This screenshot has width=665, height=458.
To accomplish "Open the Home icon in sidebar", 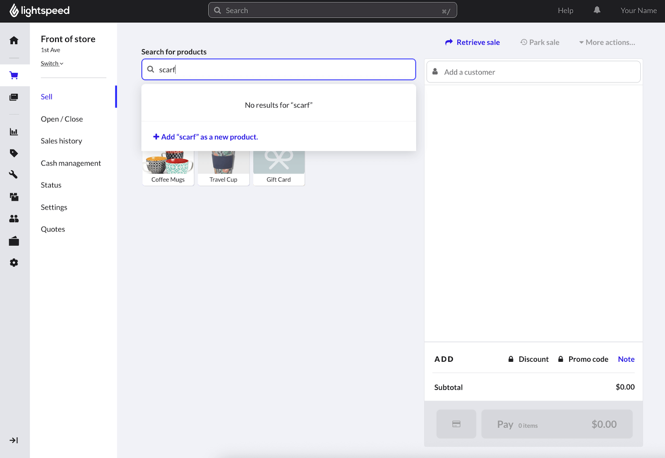I will 14,40.
